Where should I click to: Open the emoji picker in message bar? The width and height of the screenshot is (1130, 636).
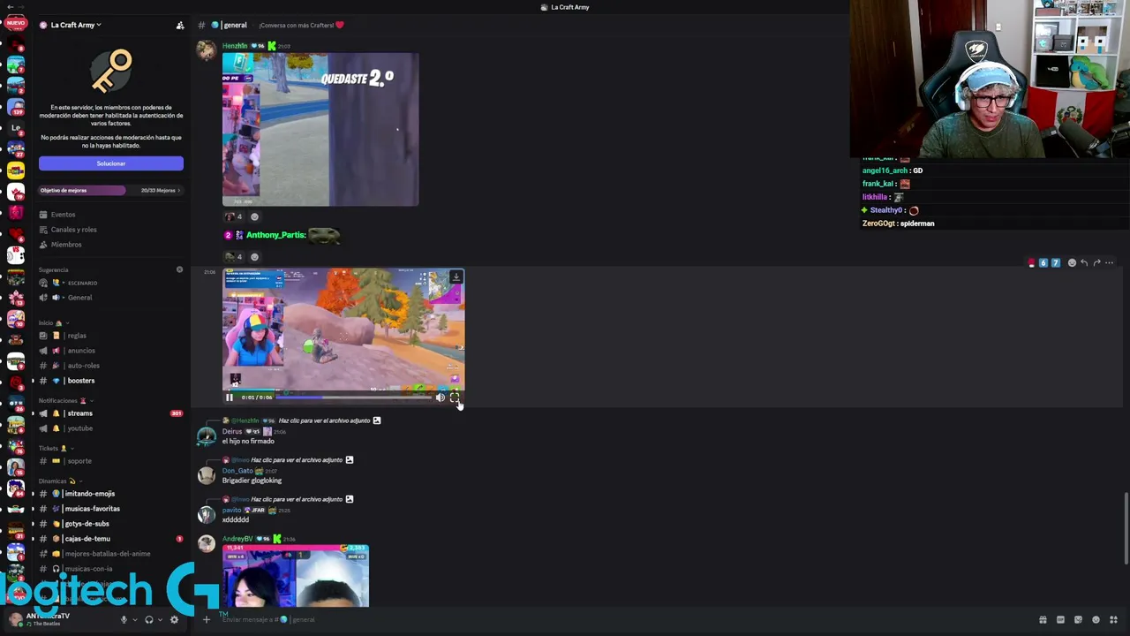pos(1096,620)
